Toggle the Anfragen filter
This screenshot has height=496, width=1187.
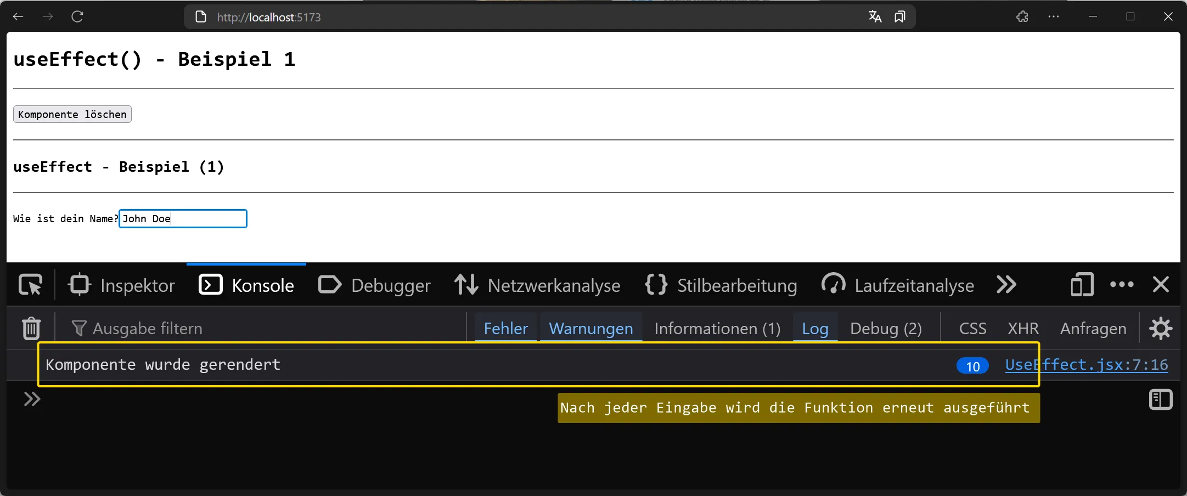click(x=1093, y=328)
